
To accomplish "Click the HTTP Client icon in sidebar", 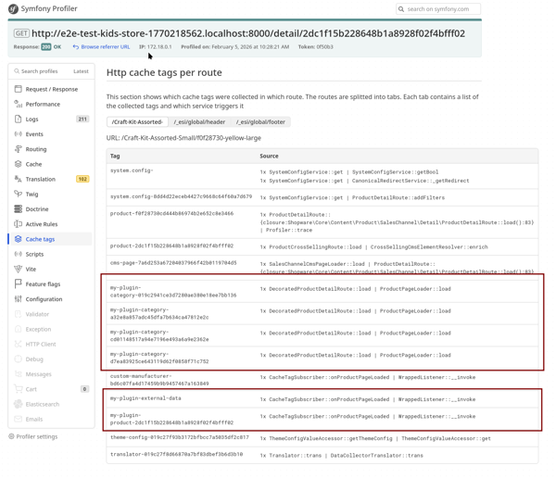I will (19, 344).
